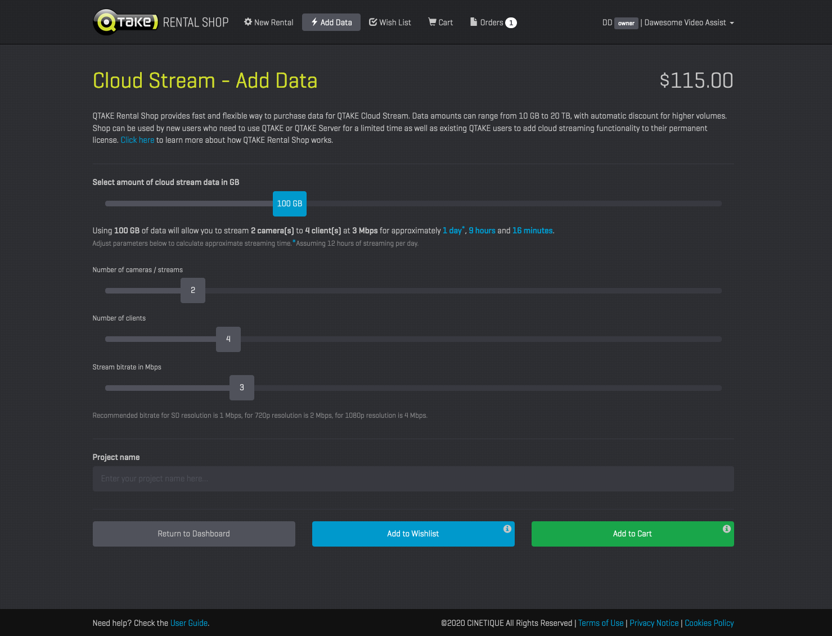This screenshot has height=636, width=832.
Task: Click the Add to Cart button
Action: click(633, 534)
